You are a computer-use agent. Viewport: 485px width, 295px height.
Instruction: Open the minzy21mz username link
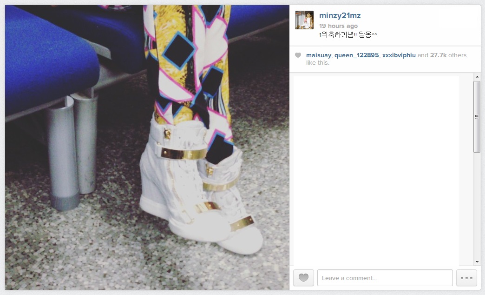[x=340, y=15]
